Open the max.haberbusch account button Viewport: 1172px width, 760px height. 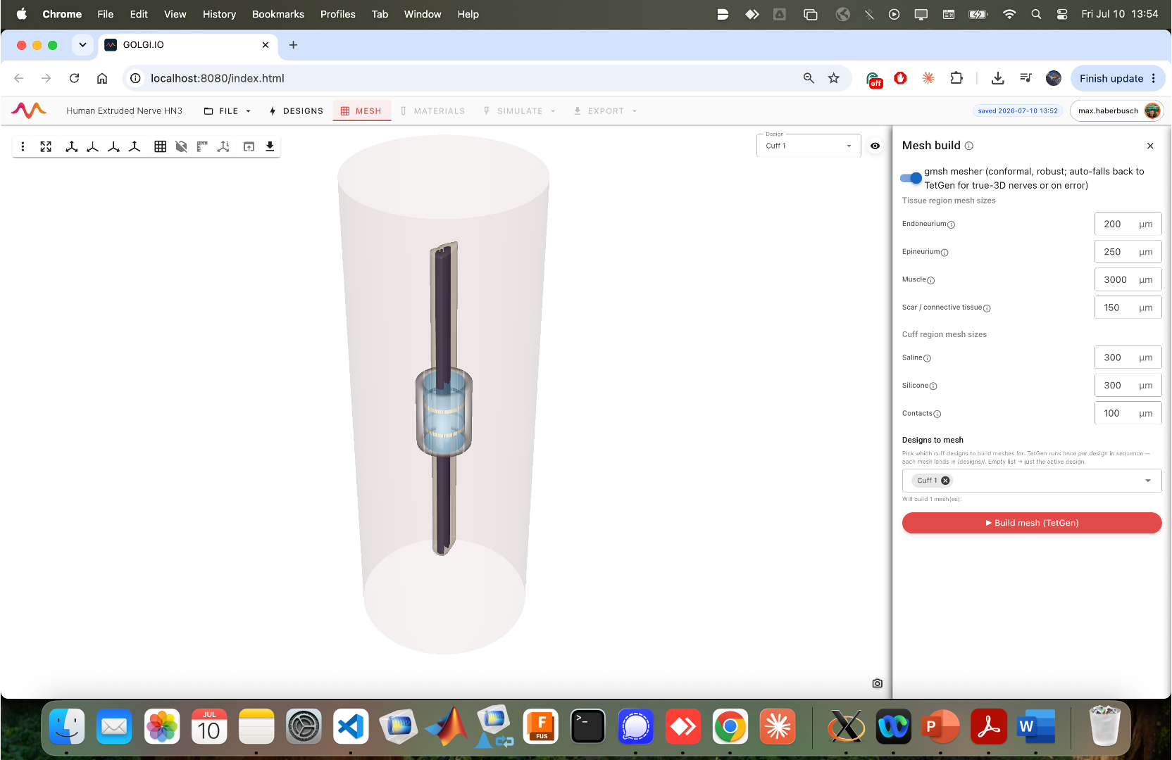[1116, 110]
